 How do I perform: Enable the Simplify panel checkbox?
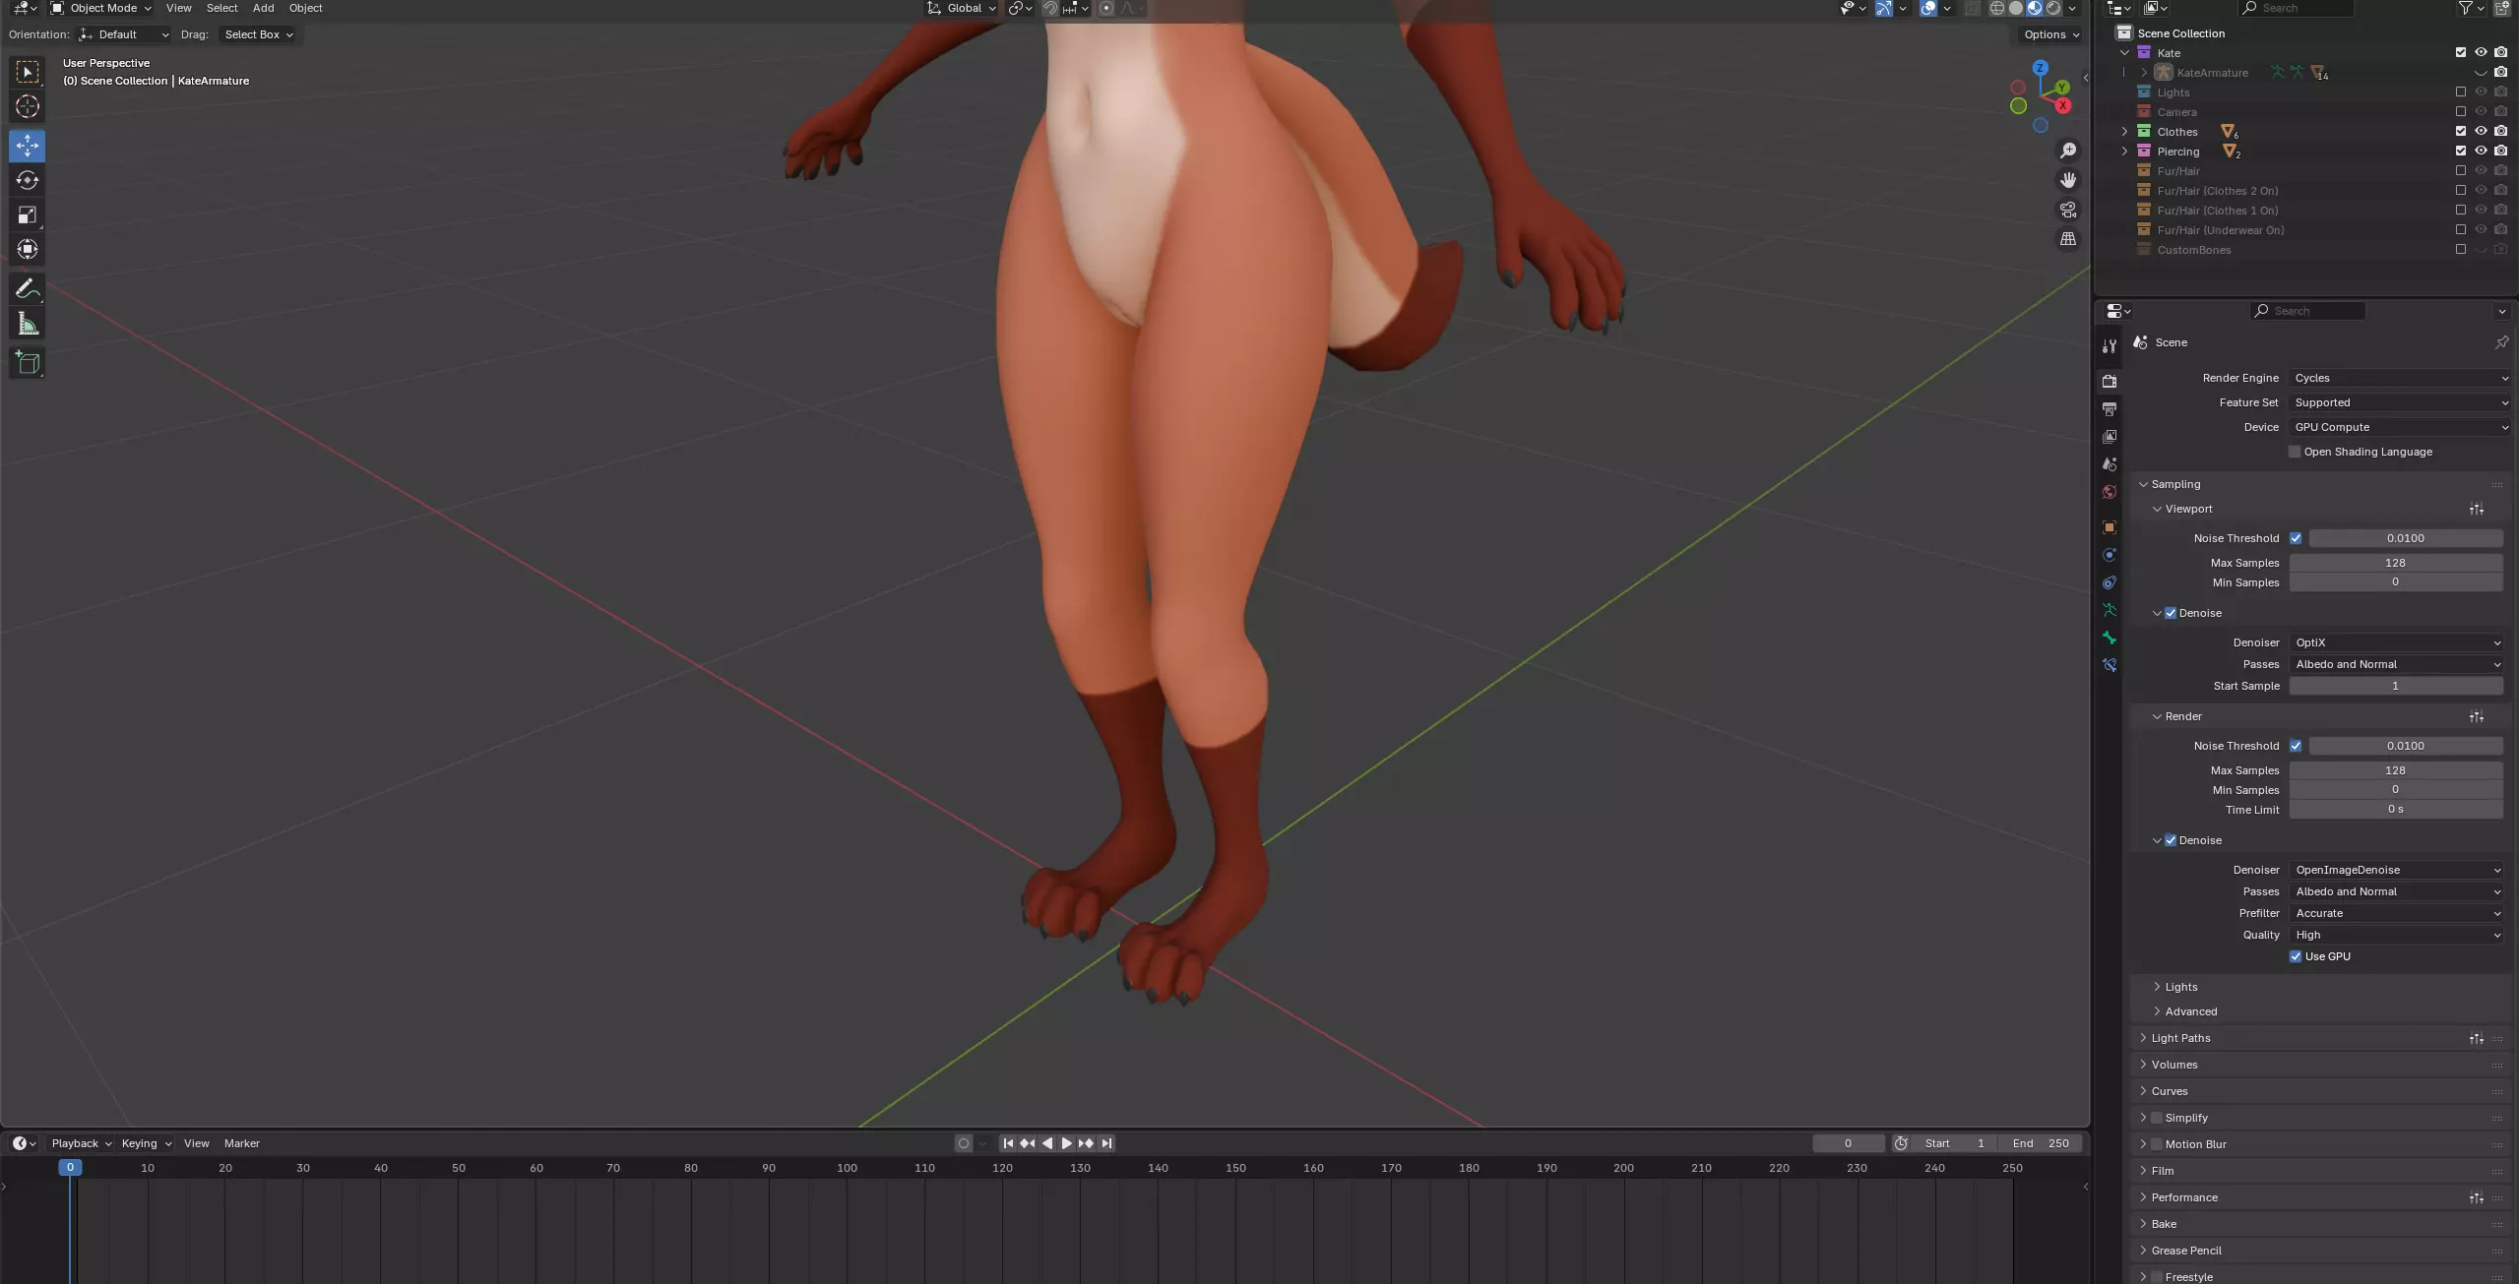coord(2157,1118)
